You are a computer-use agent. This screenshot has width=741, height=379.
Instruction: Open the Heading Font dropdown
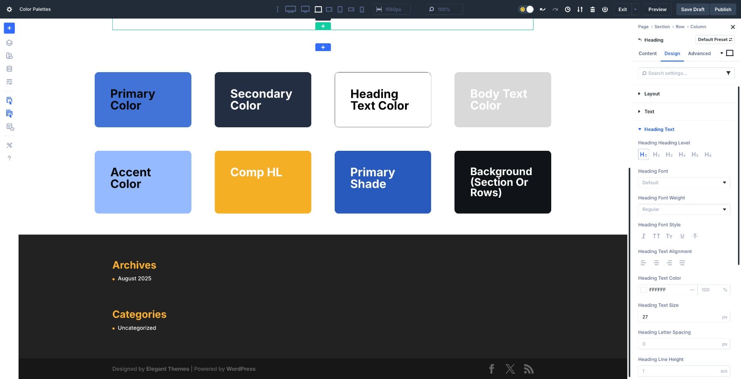[x=683, y=182]
